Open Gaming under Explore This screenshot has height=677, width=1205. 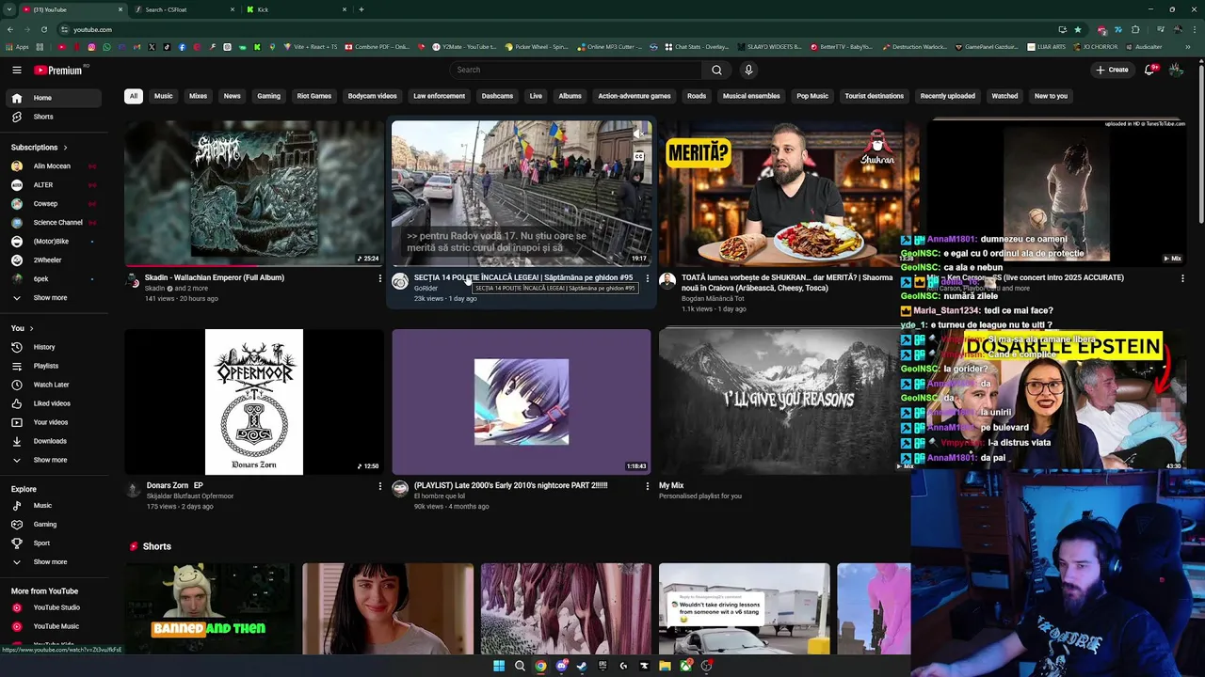tap(52, 525)
